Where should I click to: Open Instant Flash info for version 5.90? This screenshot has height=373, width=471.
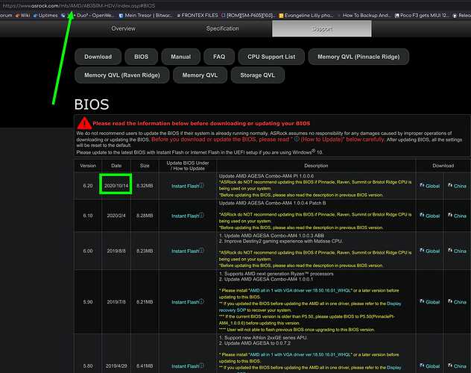(188, 302)
